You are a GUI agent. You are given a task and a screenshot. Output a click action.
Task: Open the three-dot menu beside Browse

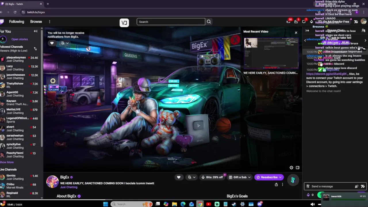(49, 22)
